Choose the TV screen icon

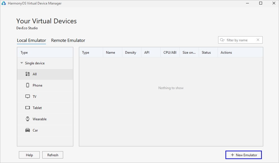(x=28, y=97)
